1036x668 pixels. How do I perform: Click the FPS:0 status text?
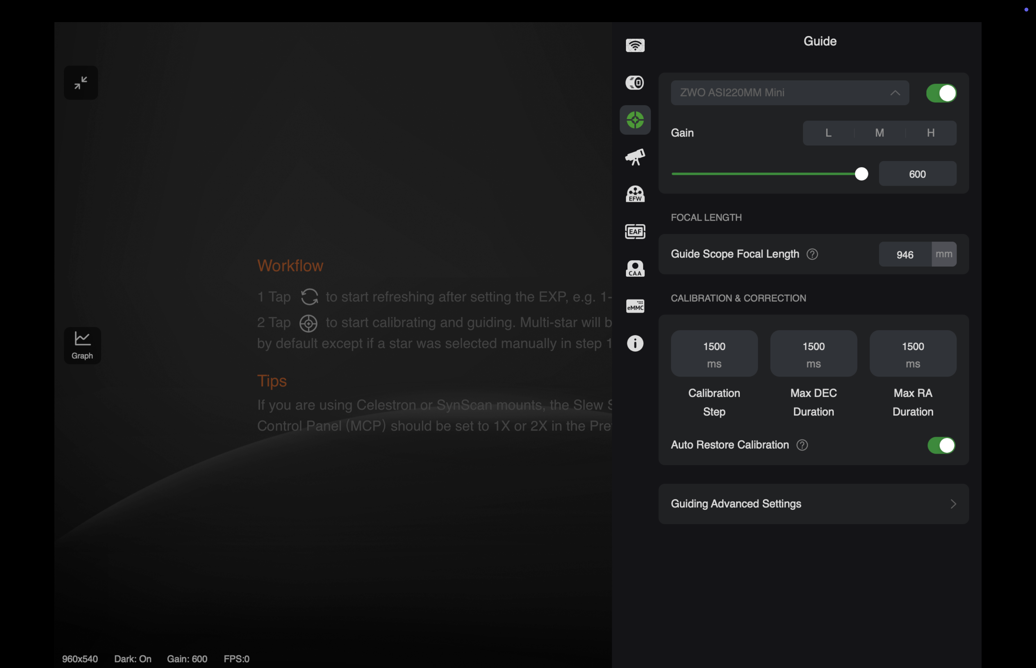tap(237, 659)
